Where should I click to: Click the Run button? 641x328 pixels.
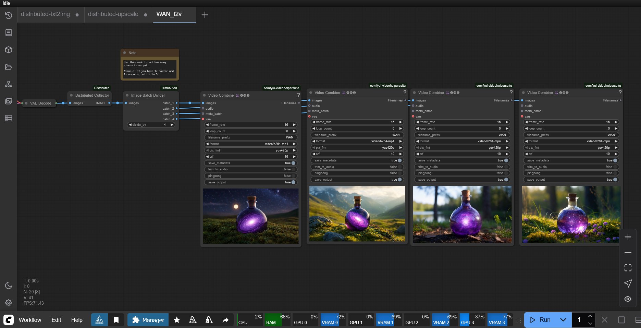pyautogui.click(x=541, y=320)
